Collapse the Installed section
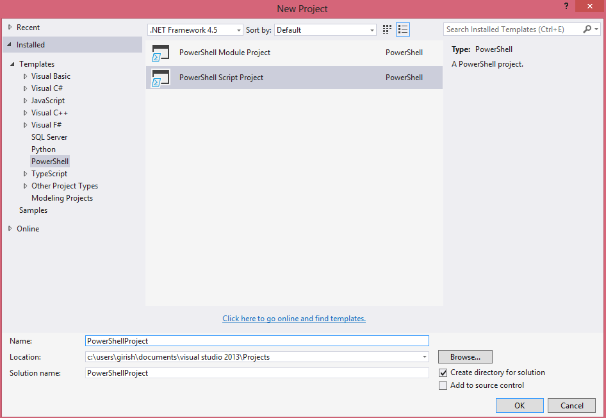 click(9, 45)
